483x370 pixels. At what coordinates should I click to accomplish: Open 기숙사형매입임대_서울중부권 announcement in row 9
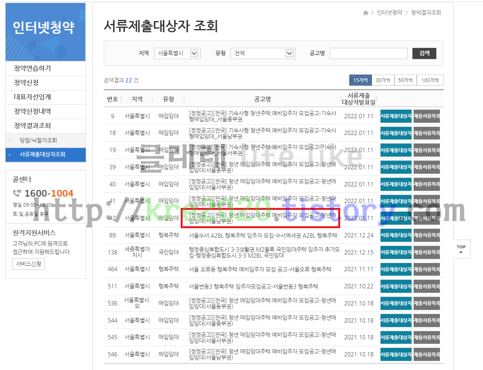point(262,116)
